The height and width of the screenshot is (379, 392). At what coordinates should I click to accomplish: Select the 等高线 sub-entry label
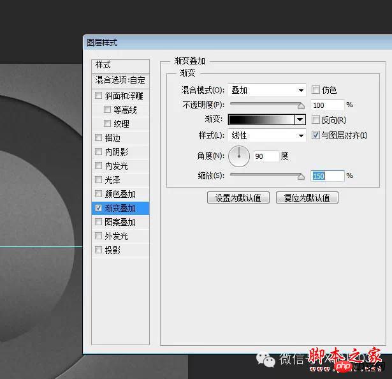(126, 110)
